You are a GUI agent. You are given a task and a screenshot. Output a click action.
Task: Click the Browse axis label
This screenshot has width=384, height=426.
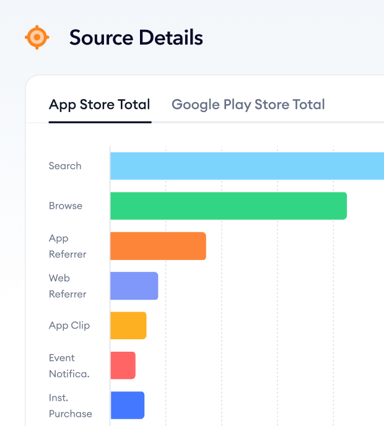click(66, 206)
